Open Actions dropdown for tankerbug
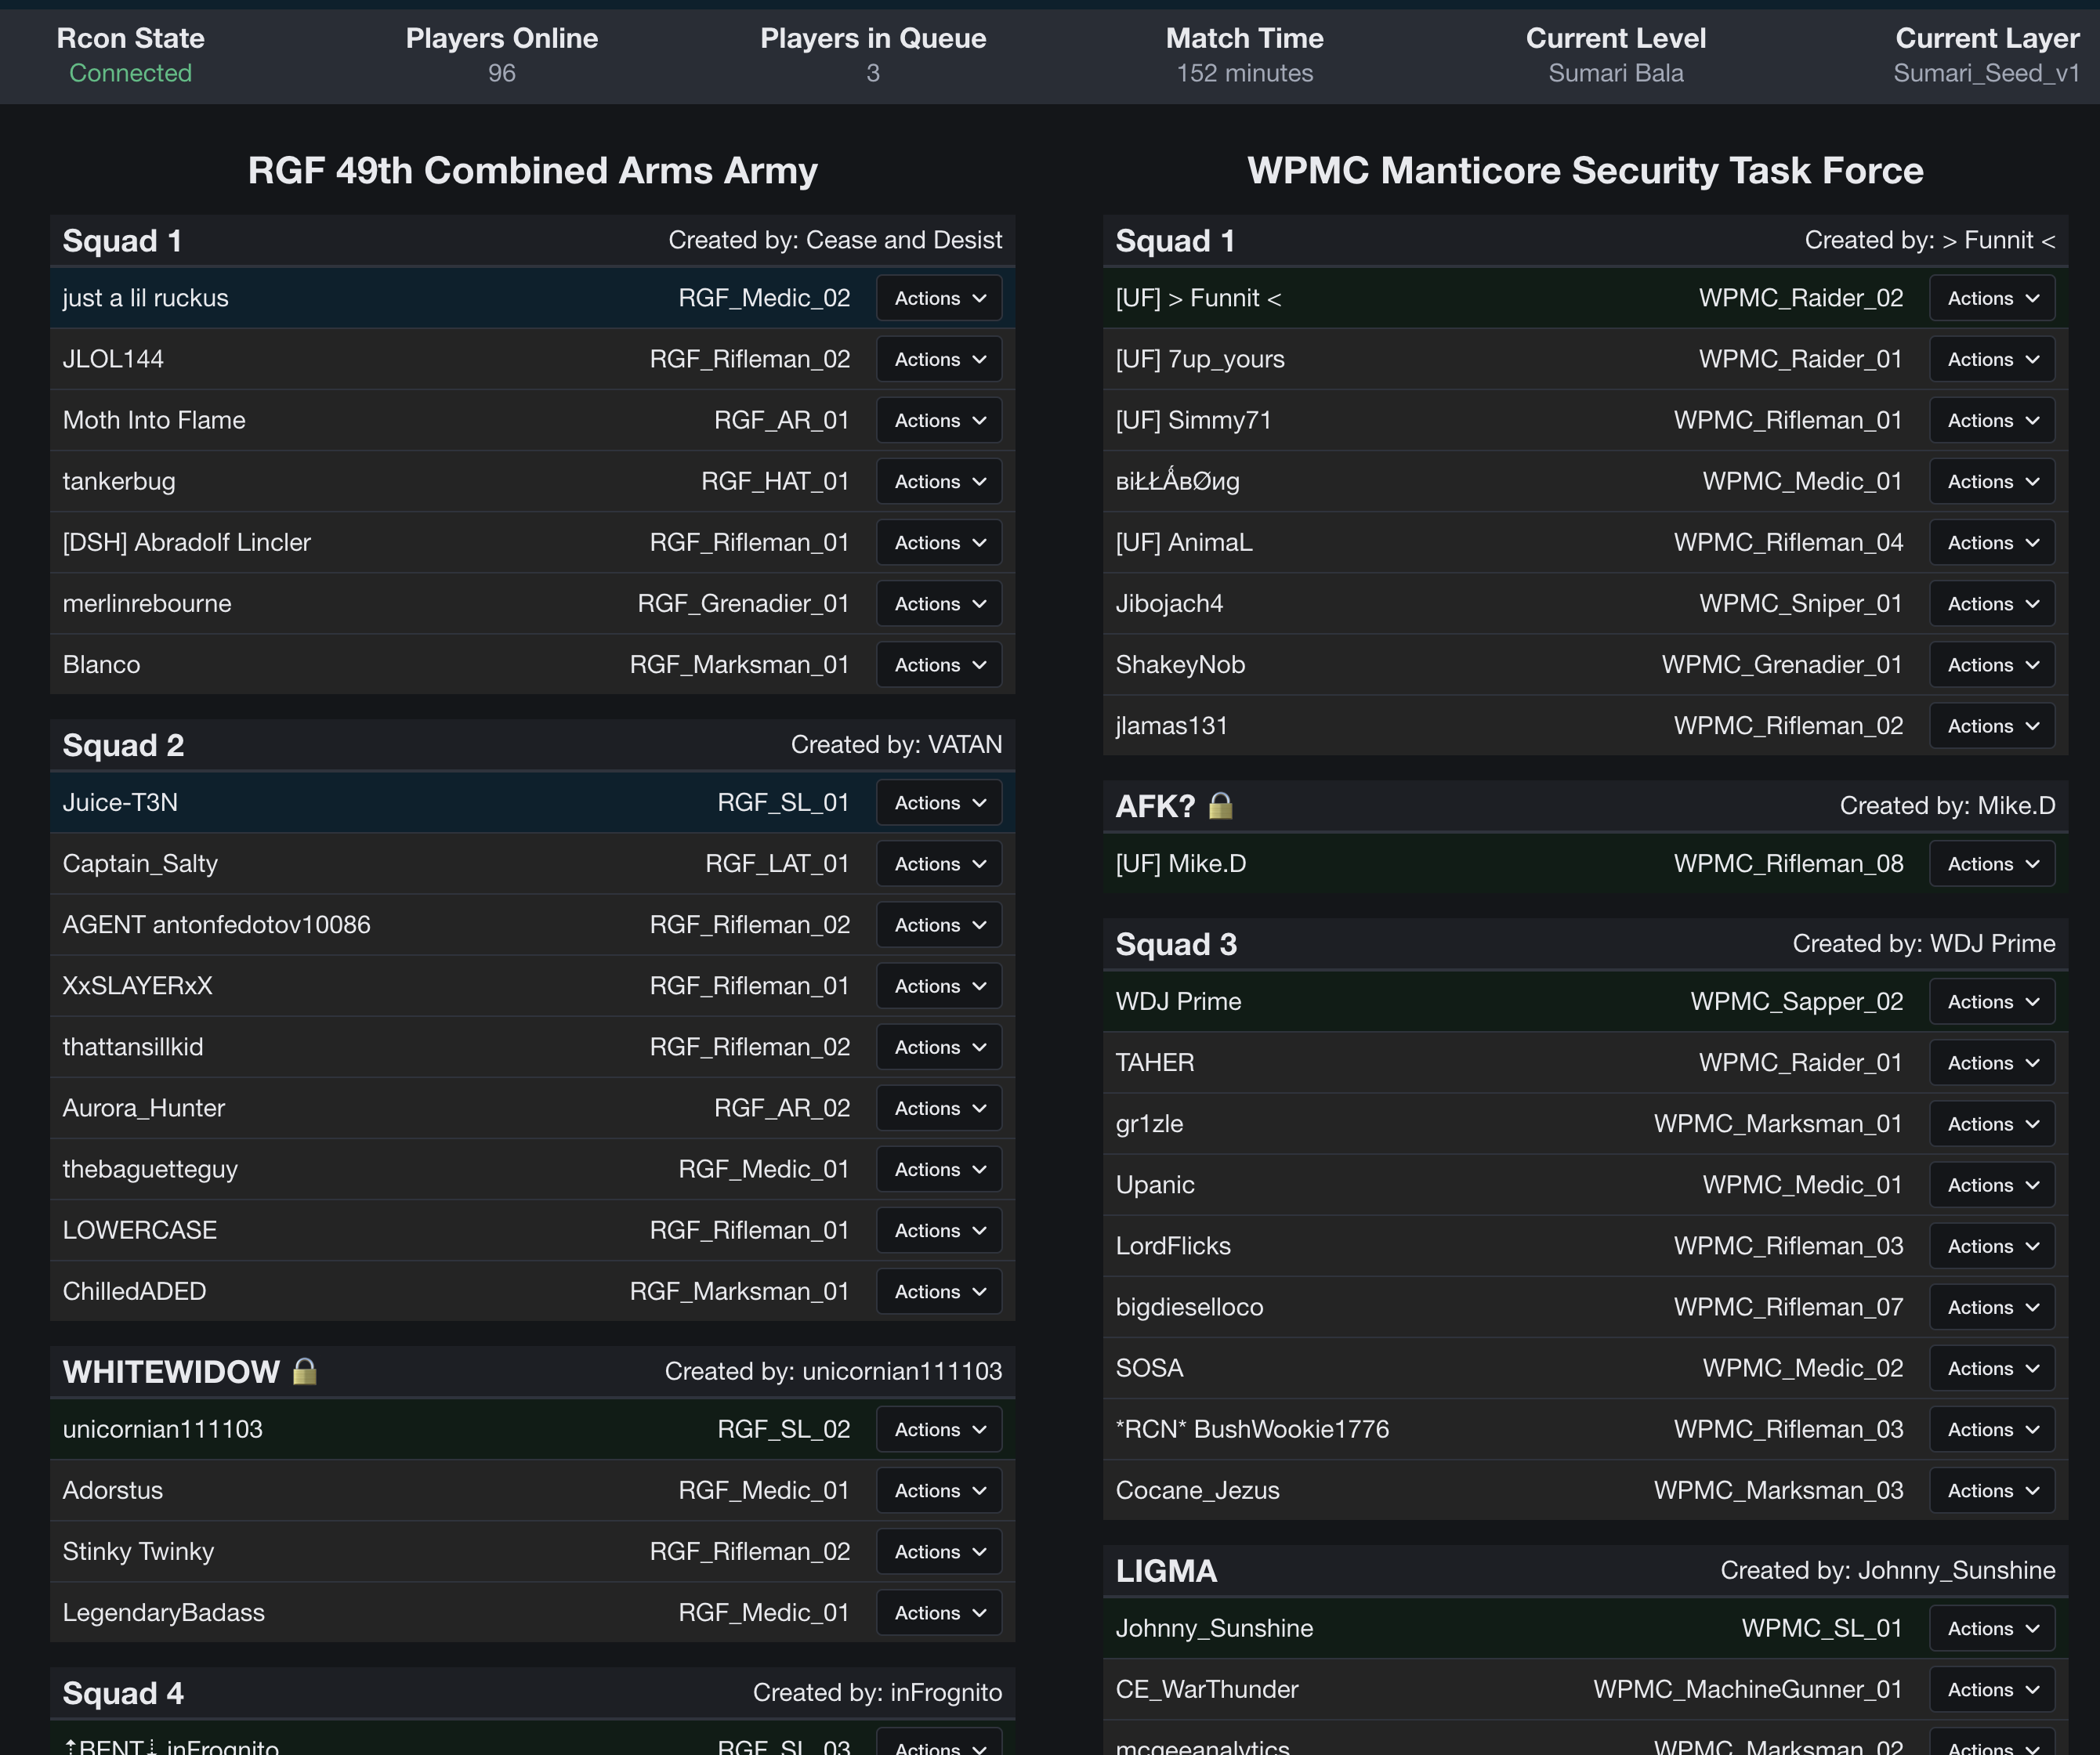 [939, 481]
